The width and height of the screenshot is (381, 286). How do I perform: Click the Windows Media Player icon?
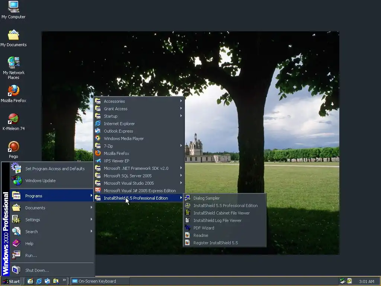tap(98, 139)
